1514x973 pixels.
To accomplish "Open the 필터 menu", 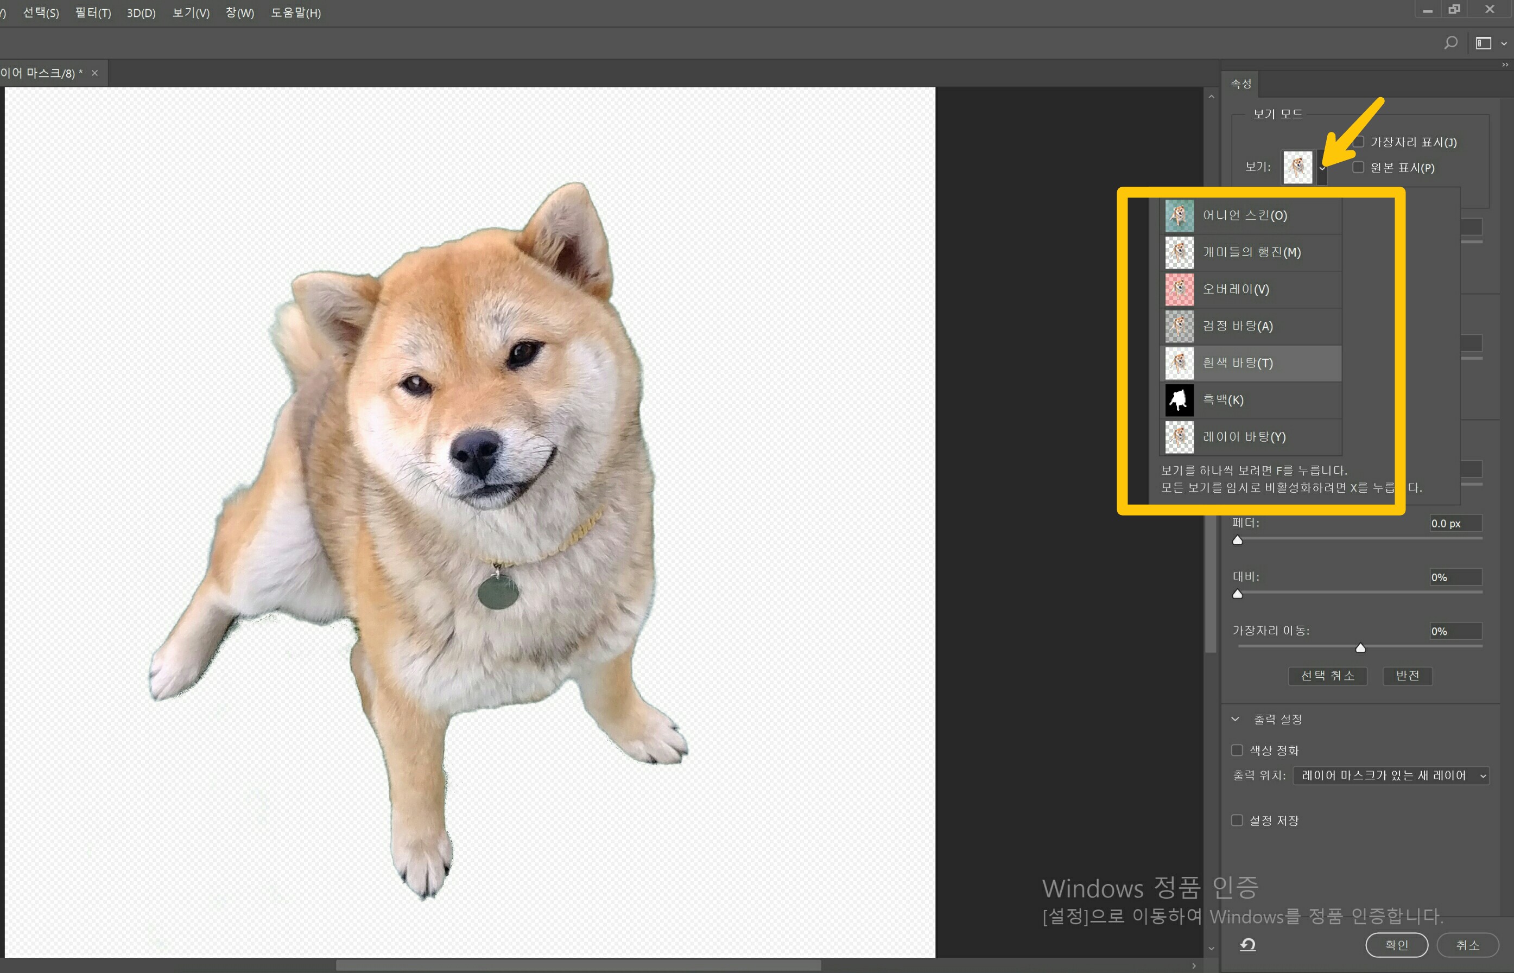I will (93, 12).
